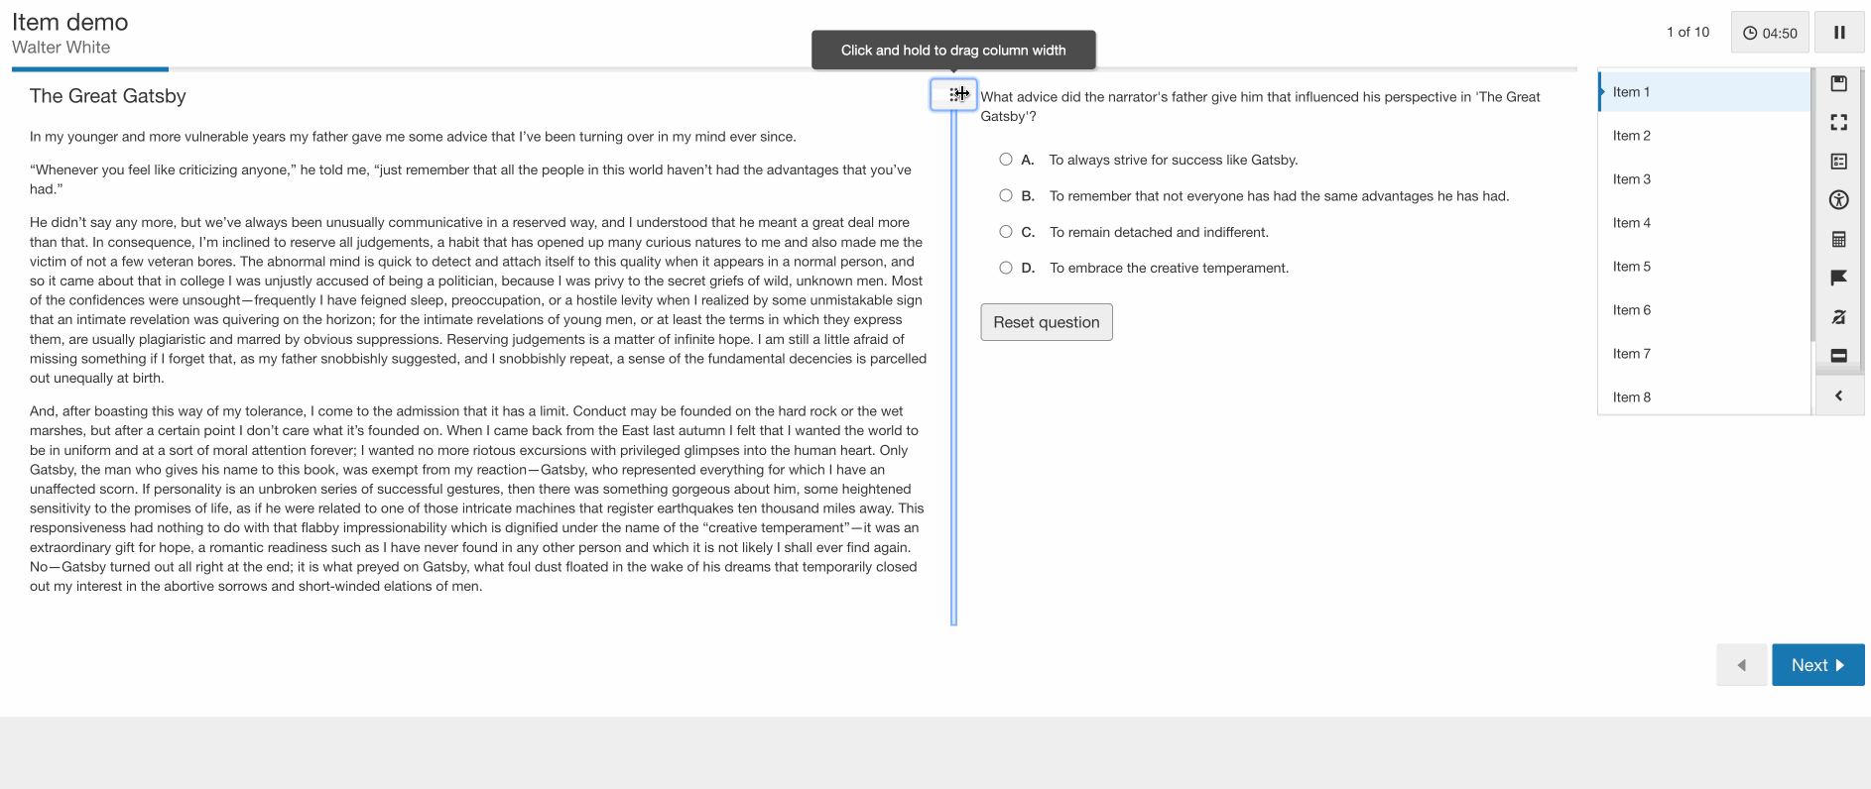Open the item list navigator icon
The image size is (1871, 789).
point(1838,161)
